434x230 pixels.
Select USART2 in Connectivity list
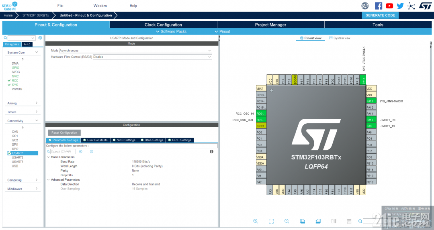pyautogui.click(x=17, y=157)
